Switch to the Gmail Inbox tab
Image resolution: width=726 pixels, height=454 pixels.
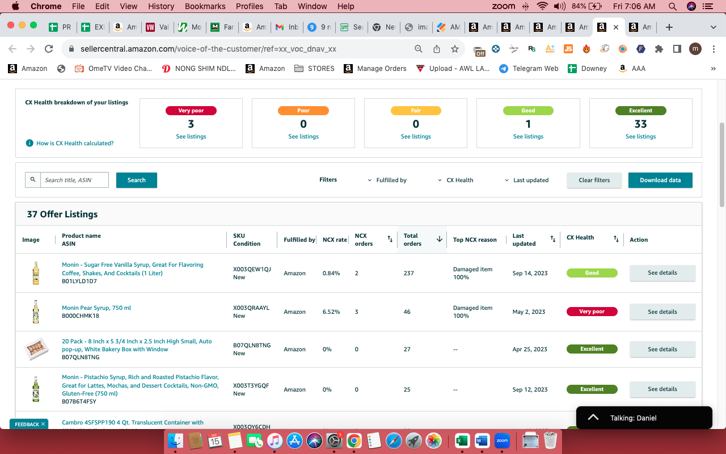287,27
